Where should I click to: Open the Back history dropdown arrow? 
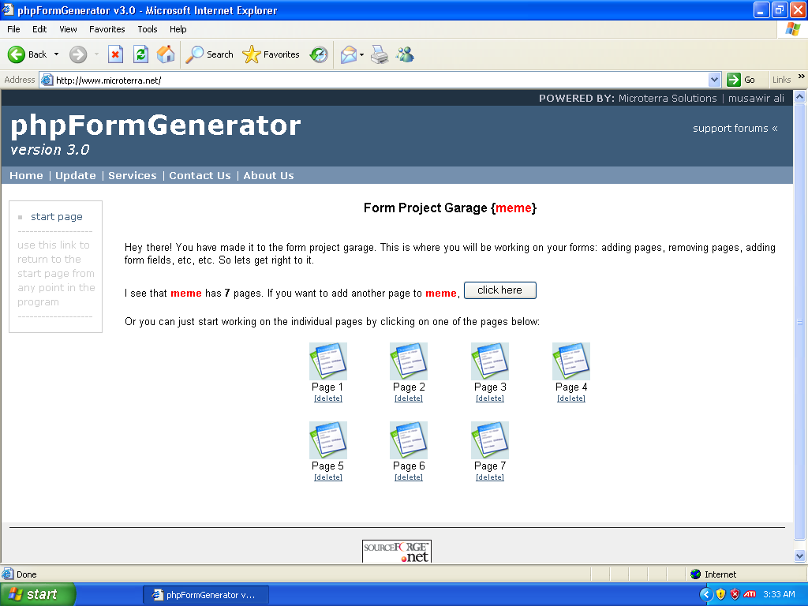56,54
